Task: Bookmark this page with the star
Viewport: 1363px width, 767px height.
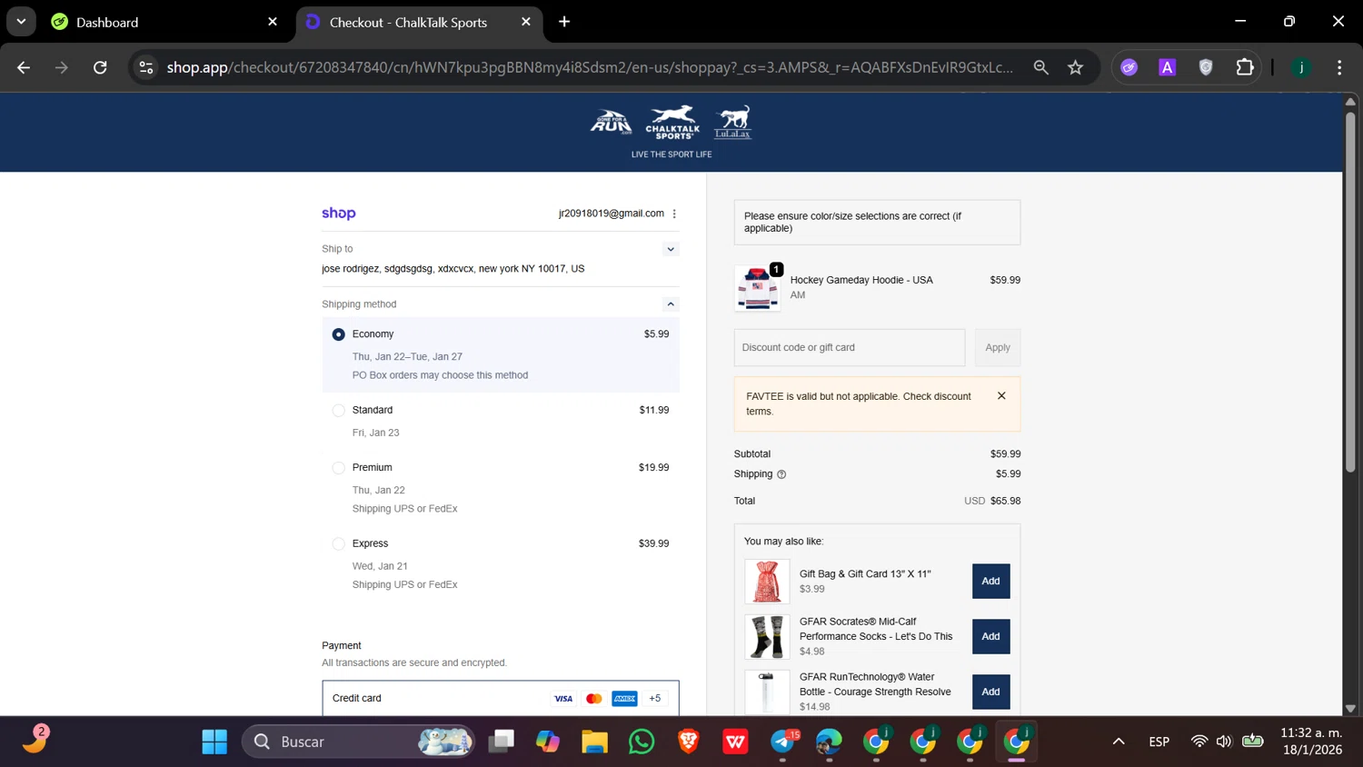Action: (x=1076, y=67)
